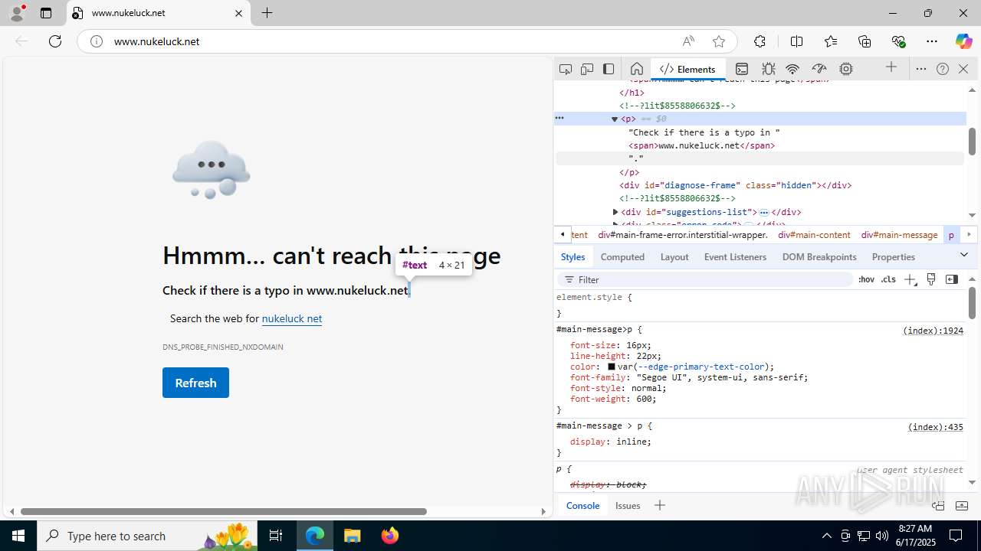Click the color swatch for --edge-primary-text-color
Viewport: 981px width, 551px height.
[x=612, y=367]
